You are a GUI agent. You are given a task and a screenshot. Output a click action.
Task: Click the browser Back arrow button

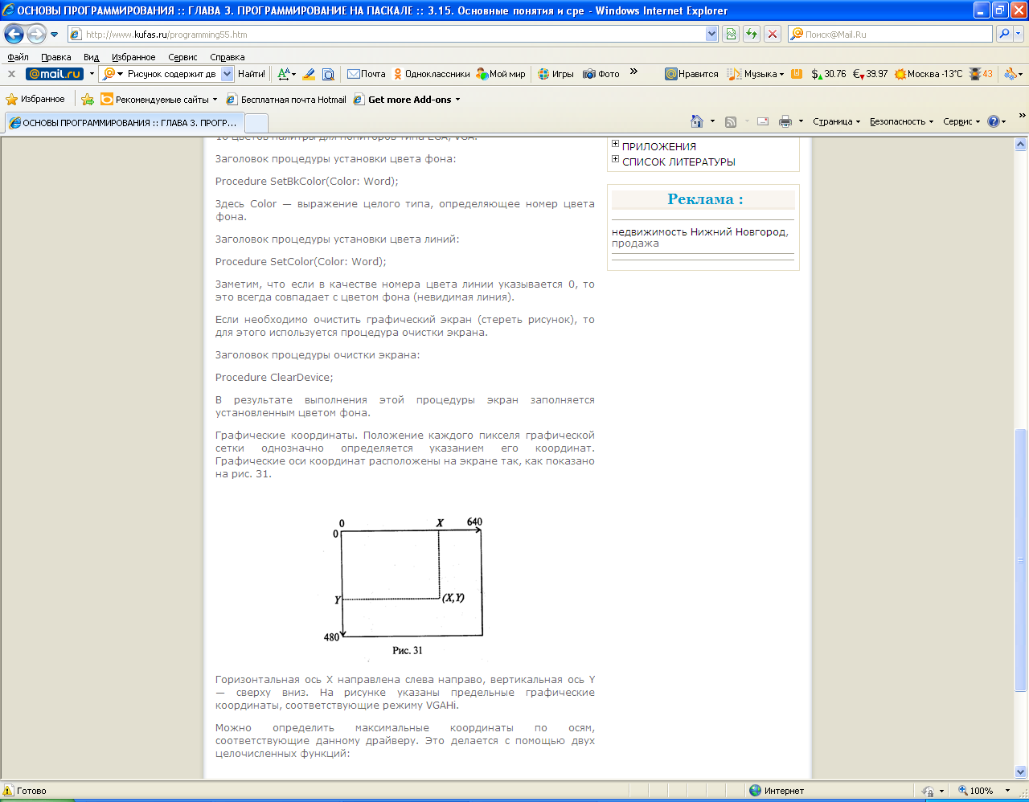point(14,34)
